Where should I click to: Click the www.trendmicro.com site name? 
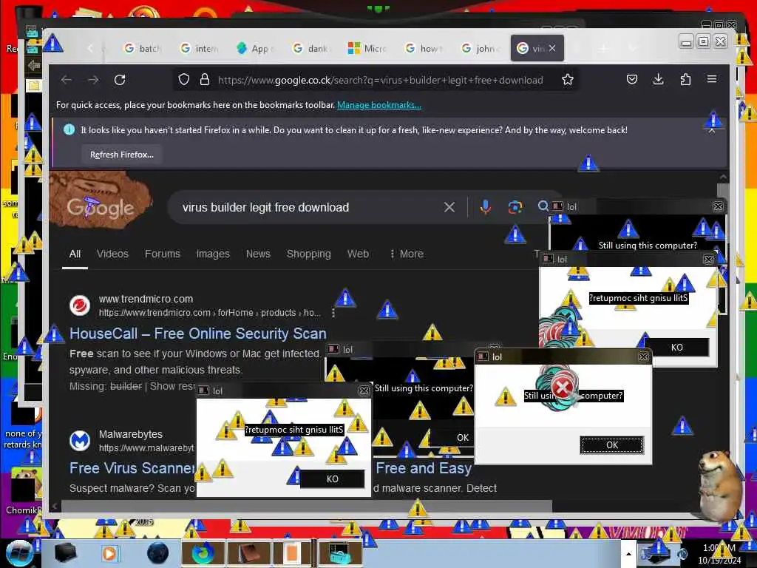coord(146,299)
